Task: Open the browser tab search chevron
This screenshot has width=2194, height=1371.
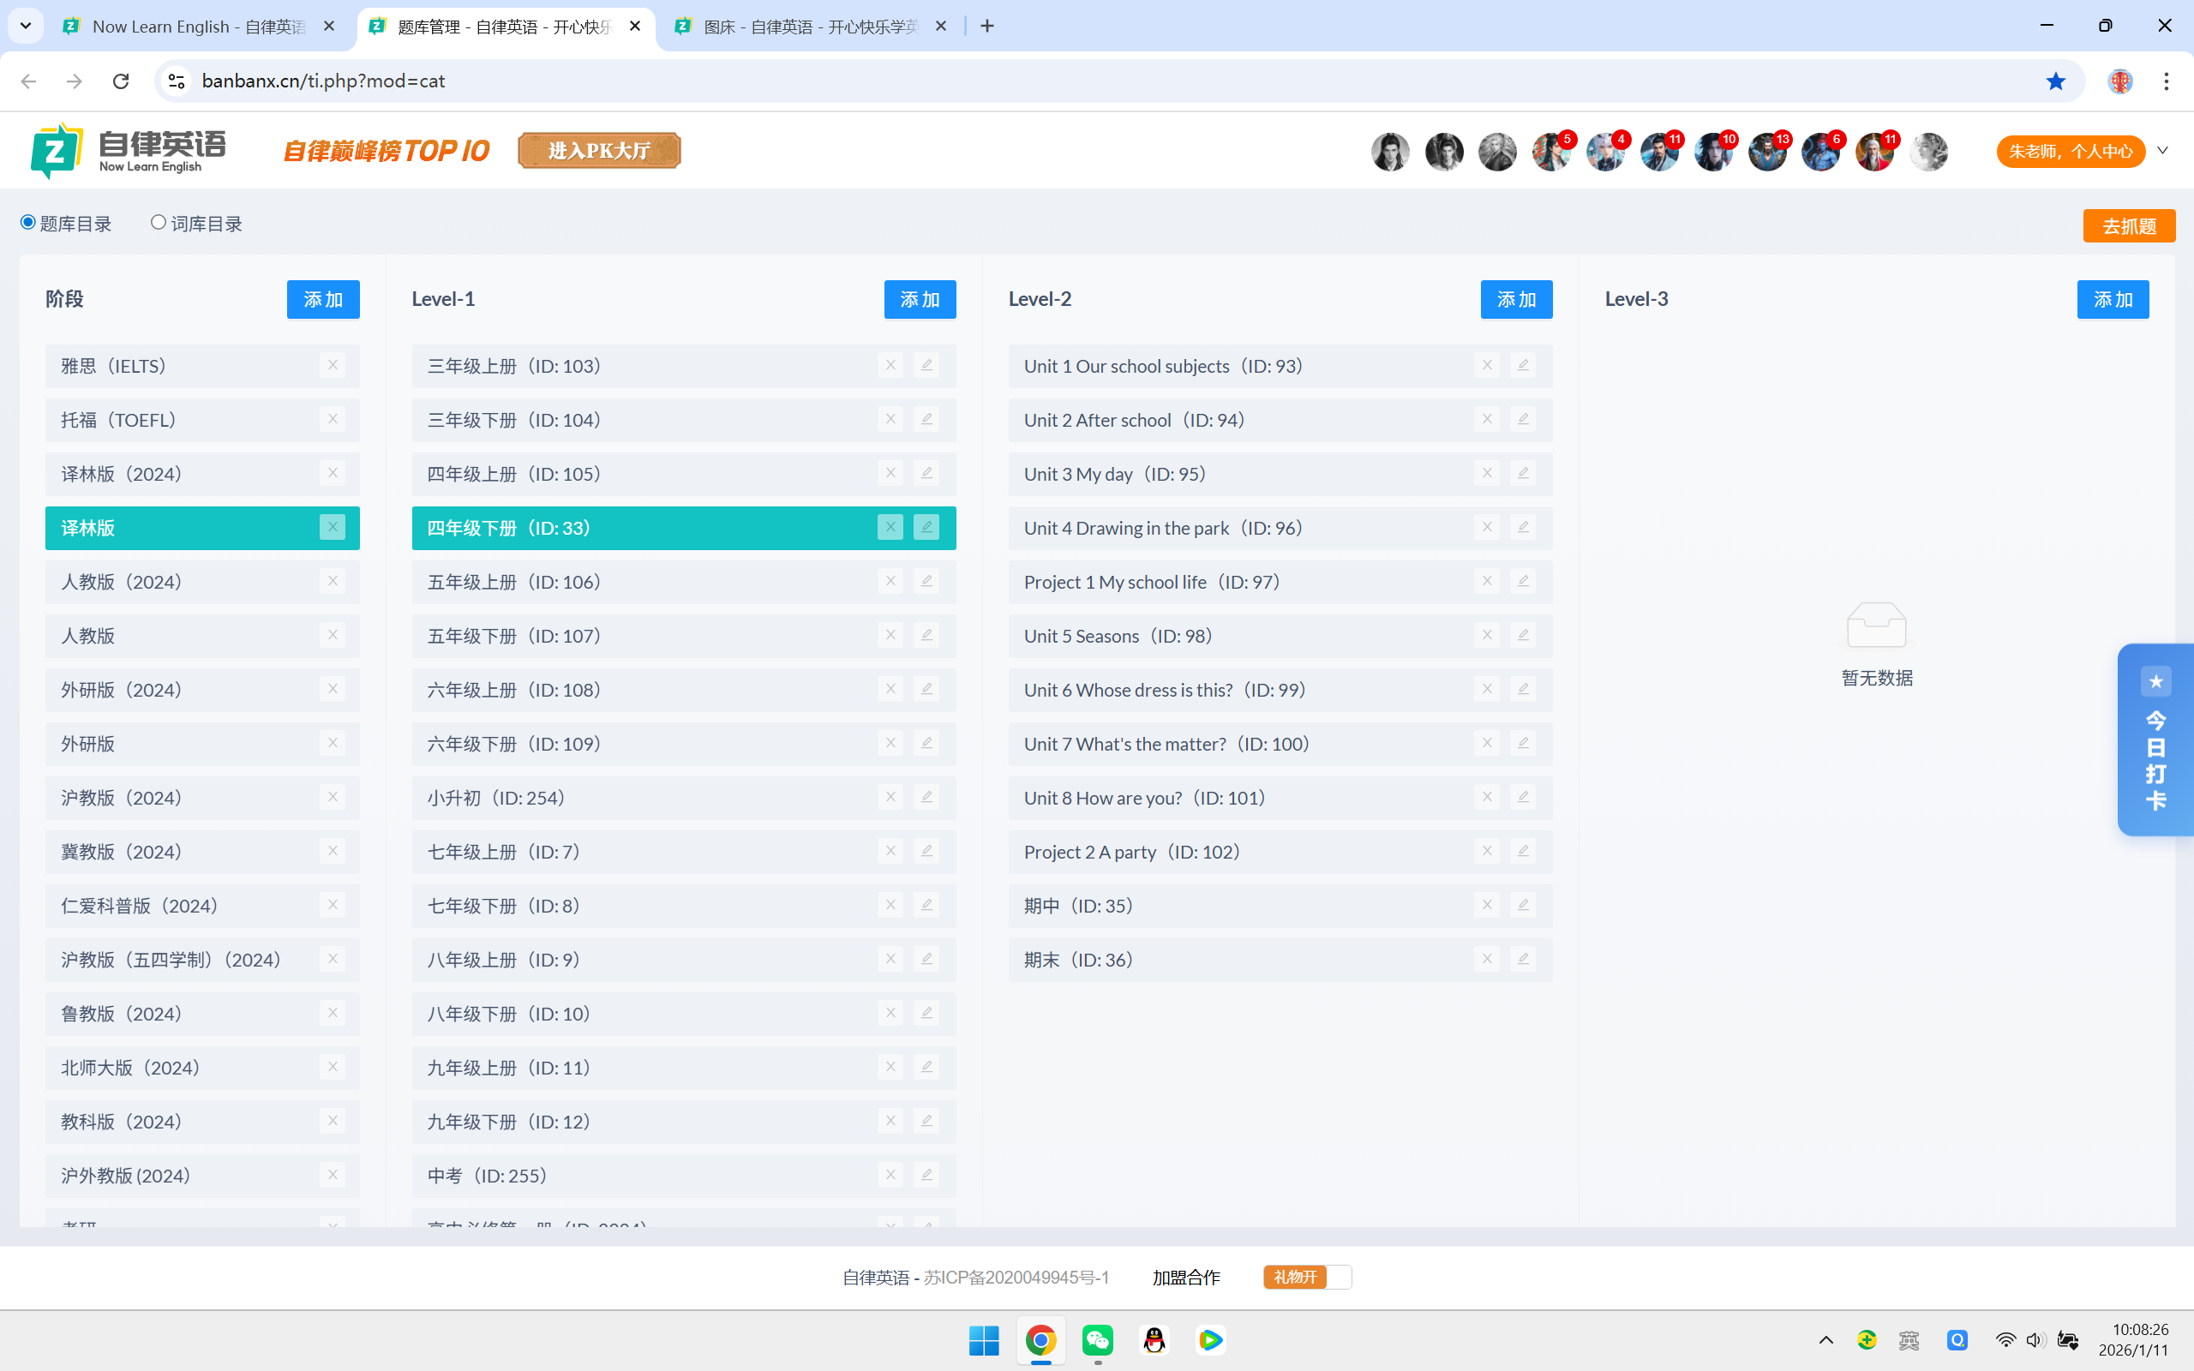Action: [26, 27]
